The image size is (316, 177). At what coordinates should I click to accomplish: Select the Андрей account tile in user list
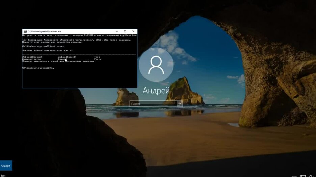pos(6,166)
